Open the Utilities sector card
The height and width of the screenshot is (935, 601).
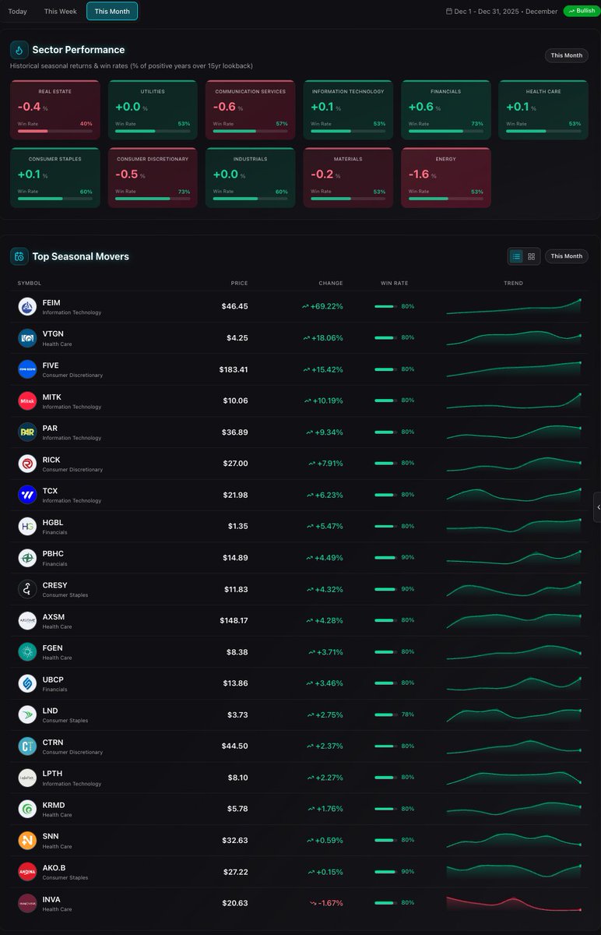[x=153, y=110]
